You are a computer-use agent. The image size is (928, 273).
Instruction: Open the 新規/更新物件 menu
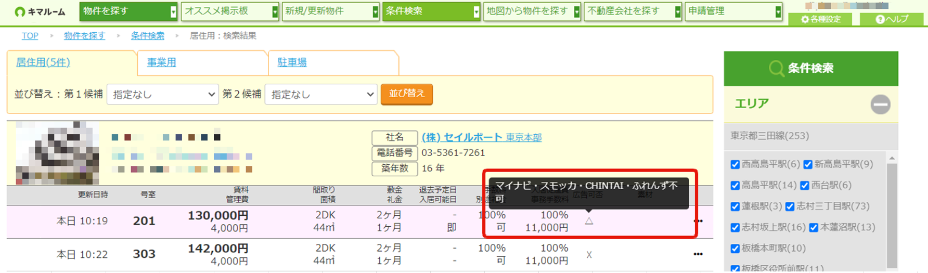(x=330, y=11)
